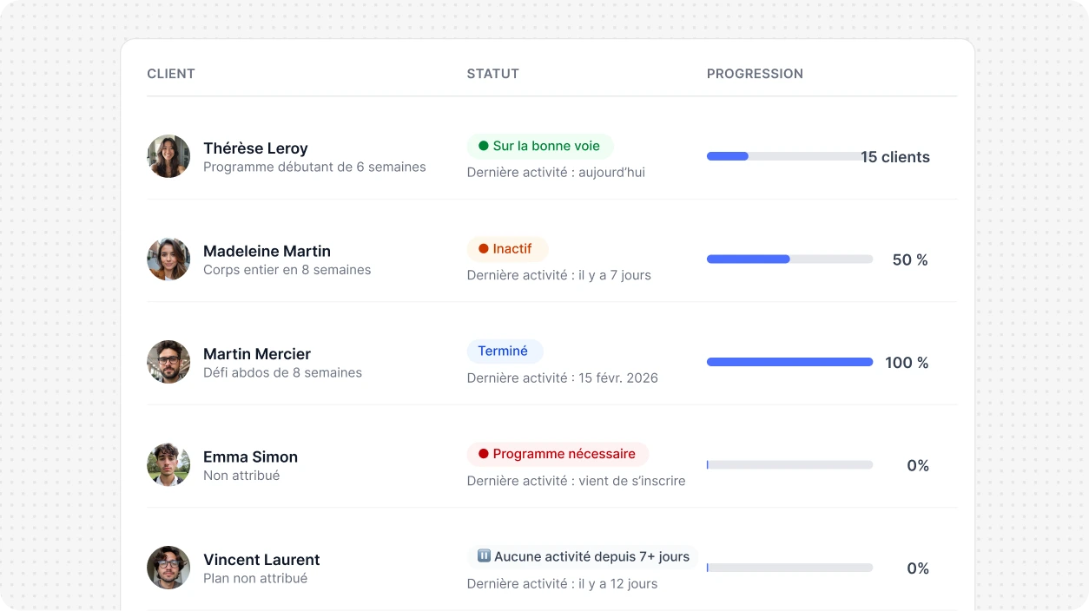Click "Dernière activité : il y a 7 jours"
Screen dimensions: 1089x611
[x=558, y=275]
